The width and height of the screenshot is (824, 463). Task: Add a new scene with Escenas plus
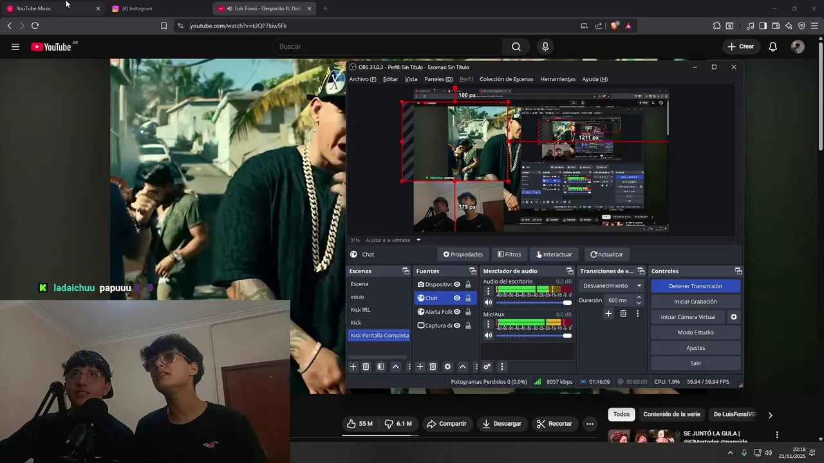pos(353,367)
